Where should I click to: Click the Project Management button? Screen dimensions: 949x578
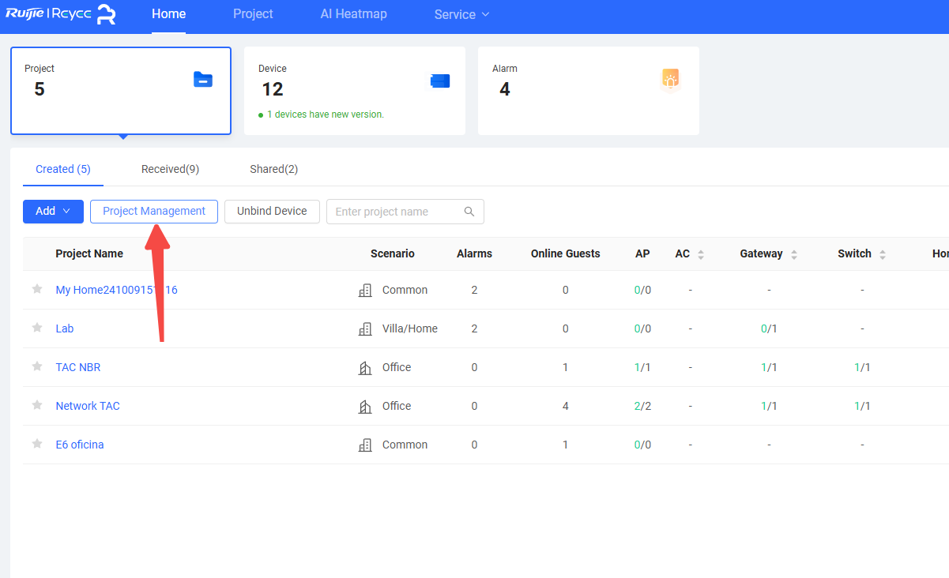click(154, 212)
